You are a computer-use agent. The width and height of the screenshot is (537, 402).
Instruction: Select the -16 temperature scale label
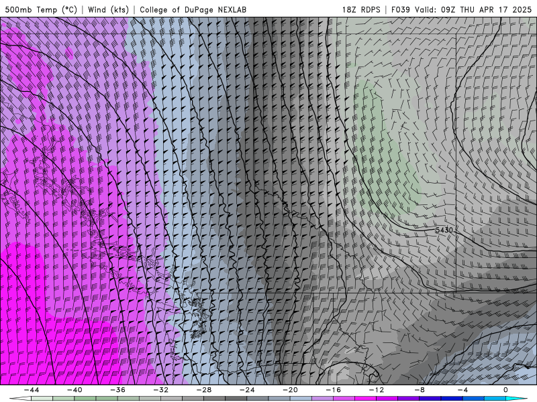click(333, 390)
